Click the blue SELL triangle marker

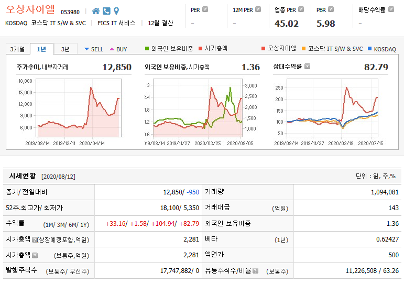(x=86, y=49)
